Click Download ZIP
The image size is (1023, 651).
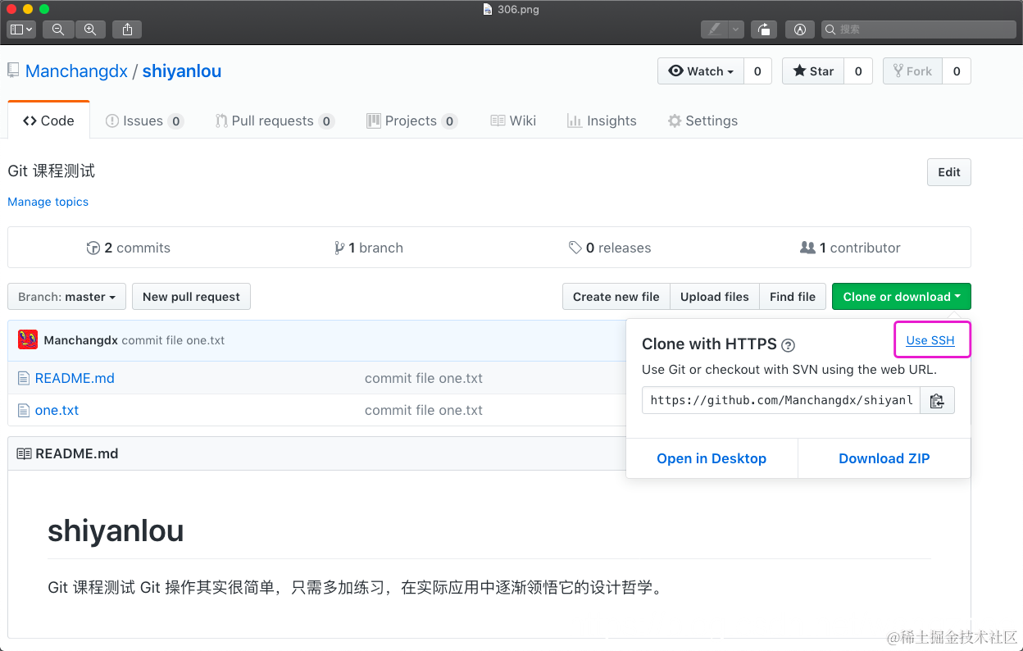coord(884,458)
